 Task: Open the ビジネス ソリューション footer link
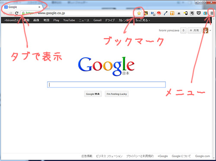click(109, 156)
